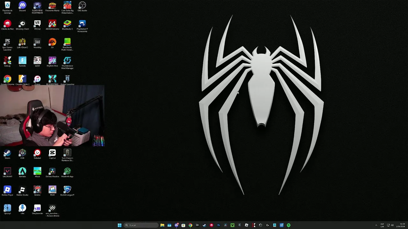Select the BLOODSTRIKE desktop shortcut
Screen dimensions: 408x229
(x=52, y=80)
